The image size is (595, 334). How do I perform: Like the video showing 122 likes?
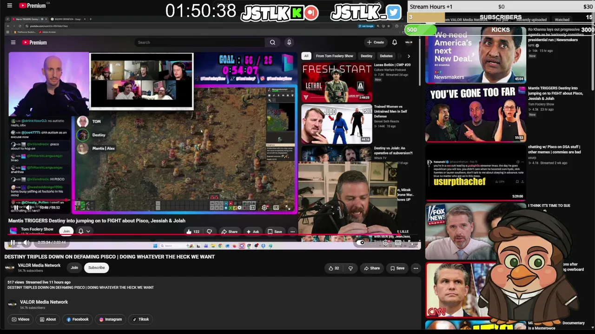tap(193, 231)
